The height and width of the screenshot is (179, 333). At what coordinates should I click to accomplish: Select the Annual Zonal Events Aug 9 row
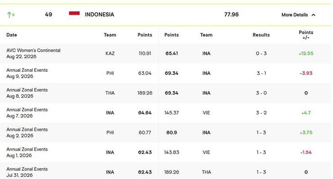coord(166,73)
